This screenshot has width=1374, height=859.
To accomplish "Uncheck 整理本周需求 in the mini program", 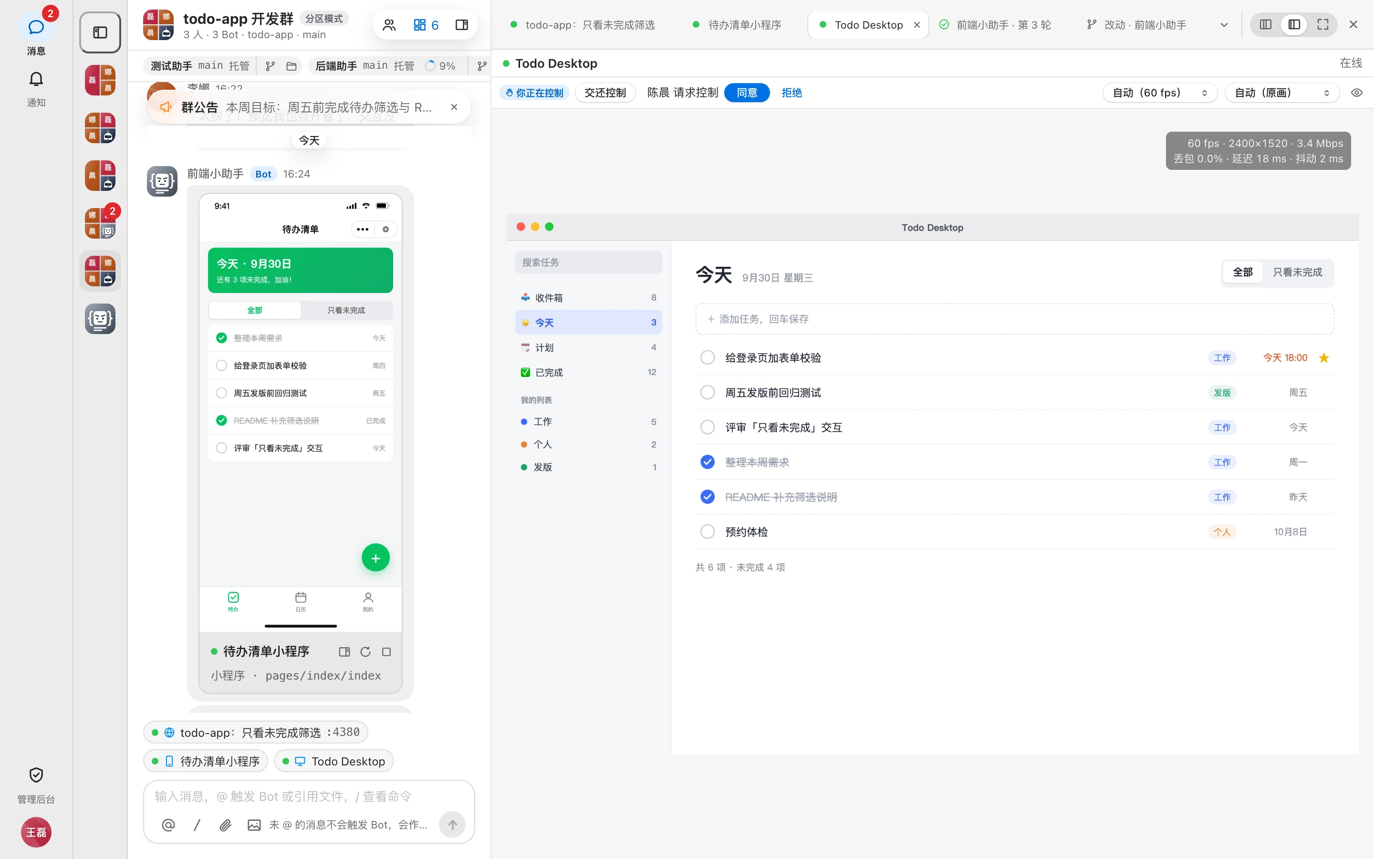I will pos(221,338).
